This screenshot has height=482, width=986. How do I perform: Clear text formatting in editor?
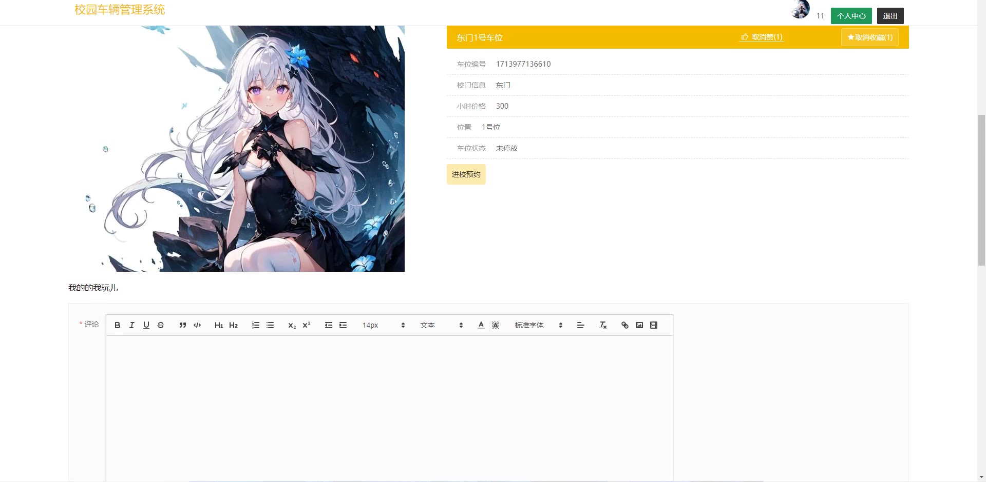point(603,325)
